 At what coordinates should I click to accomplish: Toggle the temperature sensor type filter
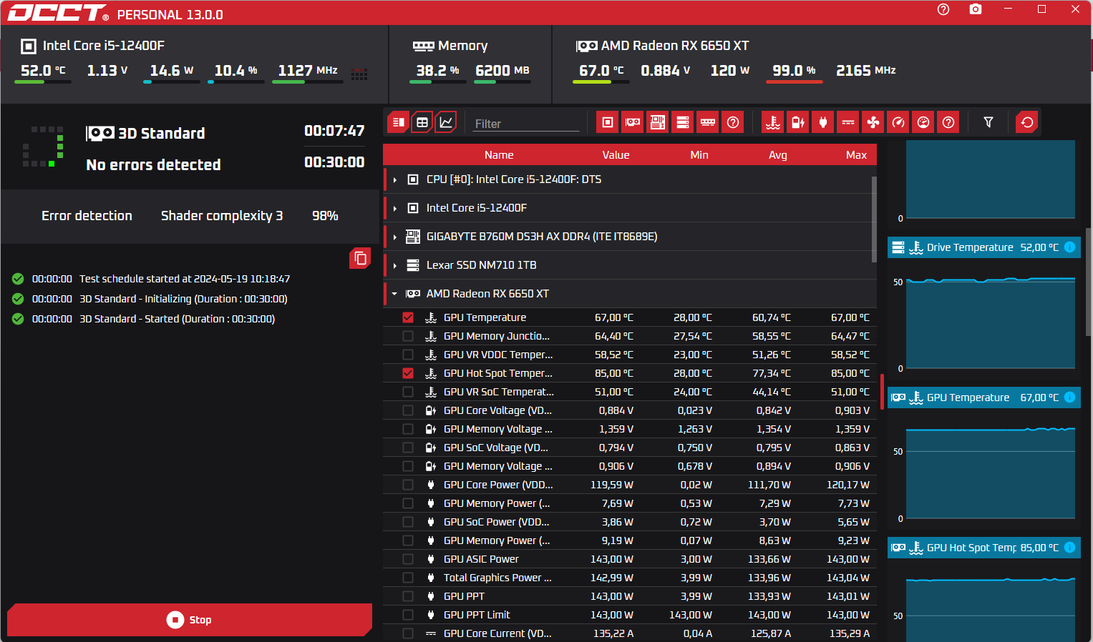[x=773, y=122]
